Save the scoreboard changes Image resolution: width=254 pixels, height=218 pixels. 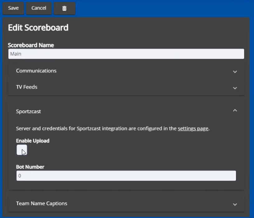pyautogui.click(x=13, y=8)
